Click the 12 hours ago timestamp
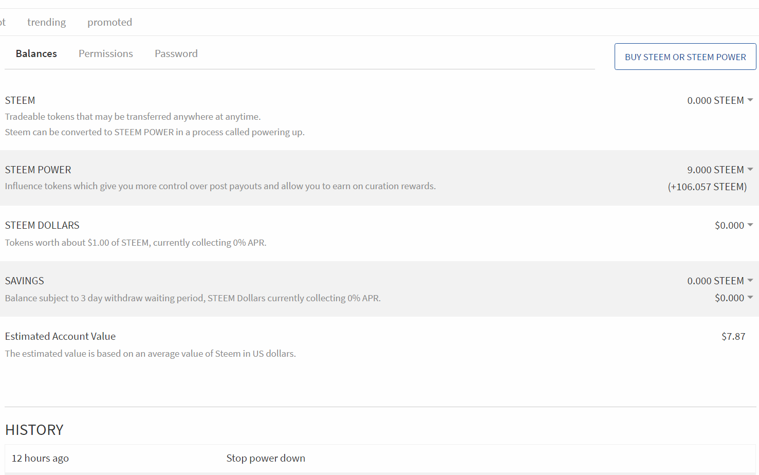The width and height of the screenshot is (759, 475). (40, 458)
